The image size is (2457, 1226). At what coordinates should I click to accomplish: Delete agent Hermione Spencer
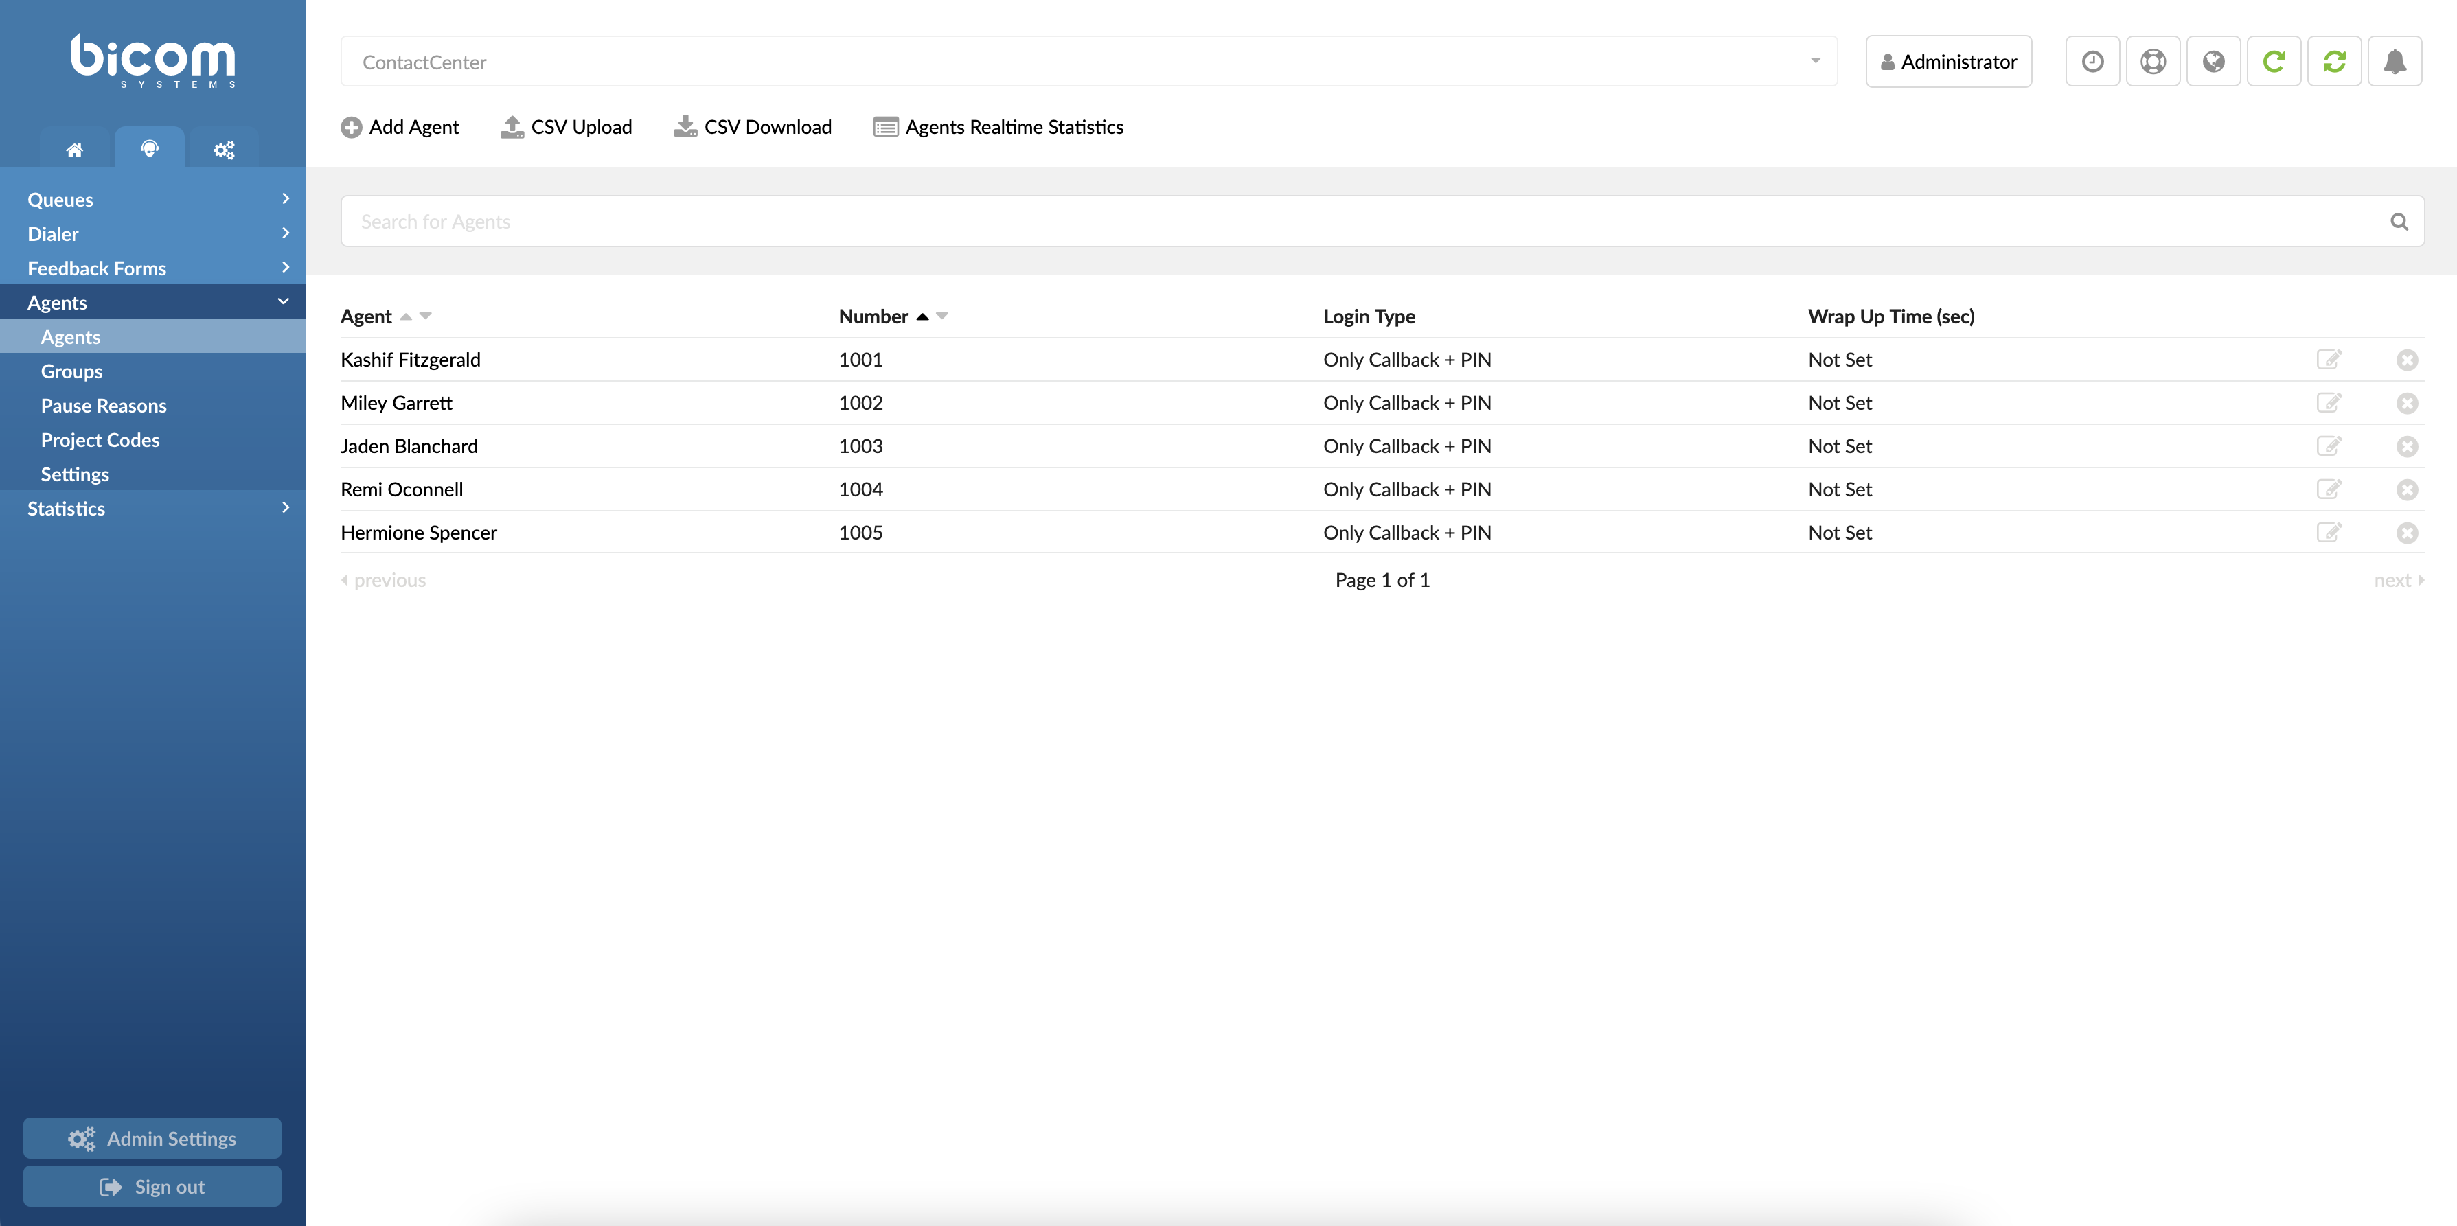2408,533
